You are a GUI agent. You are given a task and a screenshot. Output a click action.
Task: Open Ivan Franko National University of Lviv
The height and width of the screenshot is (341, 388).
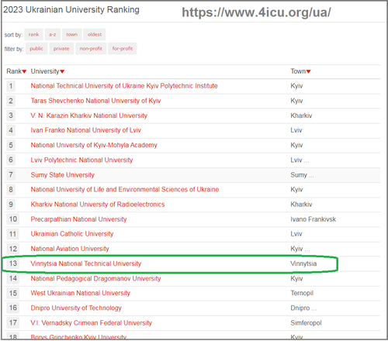point(85,130)
